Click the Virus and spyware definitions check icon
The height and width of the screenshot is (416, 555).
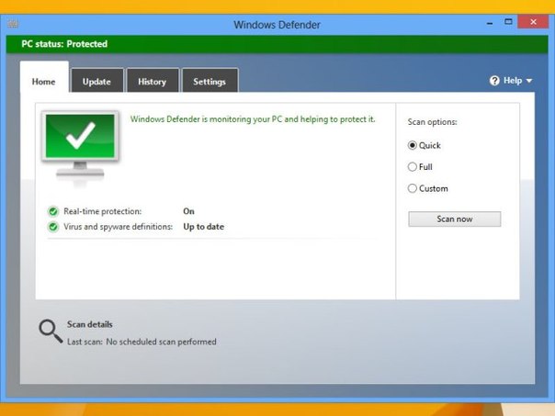click(x=53, y=227)
